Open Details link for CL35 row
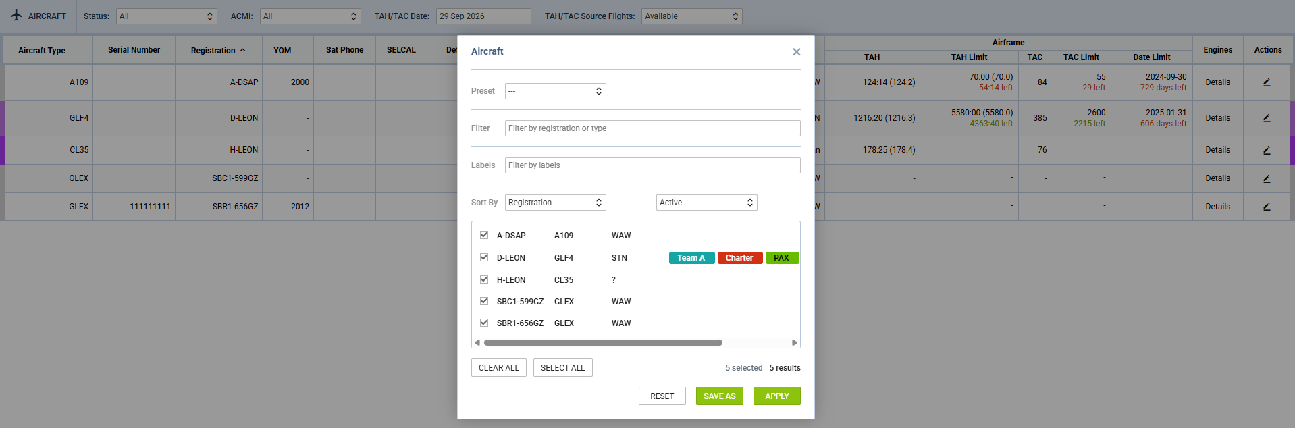Image resolution: width=1295 pixels, height=428 pixels. 1218,150
